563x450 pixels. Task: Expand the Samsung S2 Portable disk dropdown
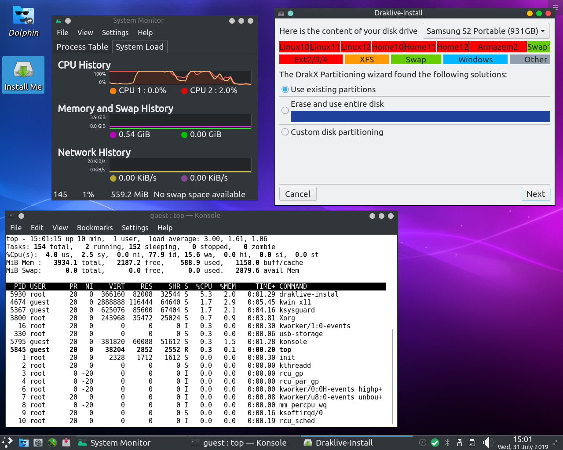click(x=486, y=31)
